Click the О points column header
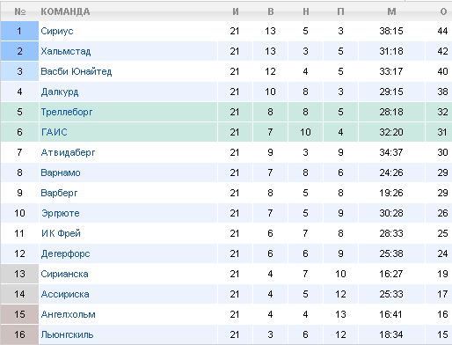Screen dimensions: 452x345 pyautogui.click(x=443, y=11)
